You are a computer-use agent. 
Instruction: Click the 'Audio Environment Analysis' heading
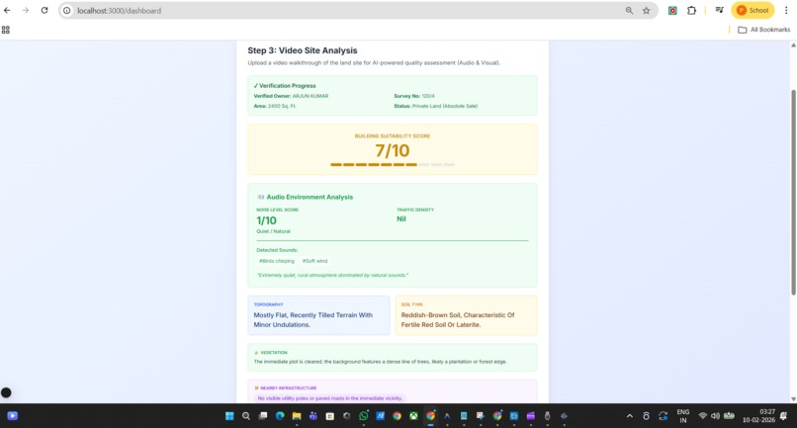tap(310, 197)
